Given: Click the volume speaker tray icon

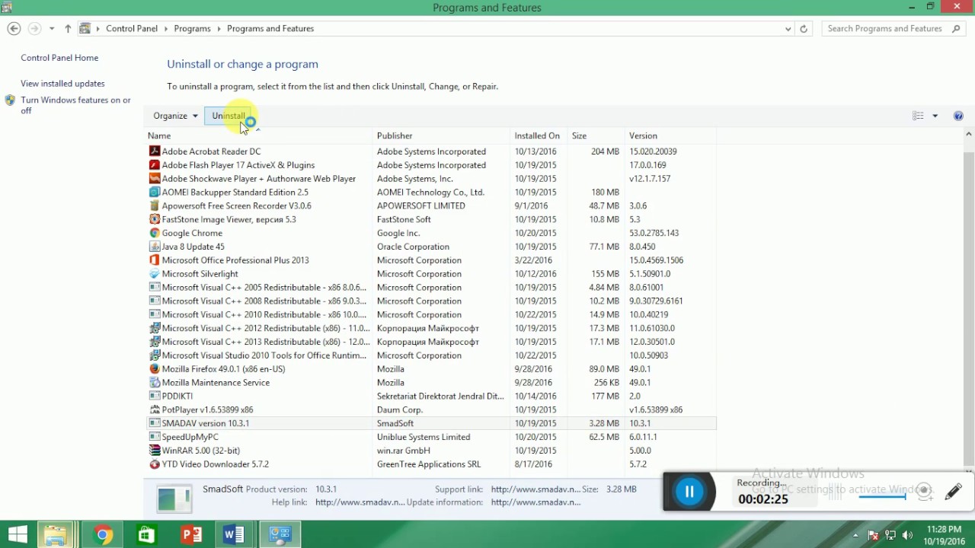Looking at the screenshot, I should (906, 536).
